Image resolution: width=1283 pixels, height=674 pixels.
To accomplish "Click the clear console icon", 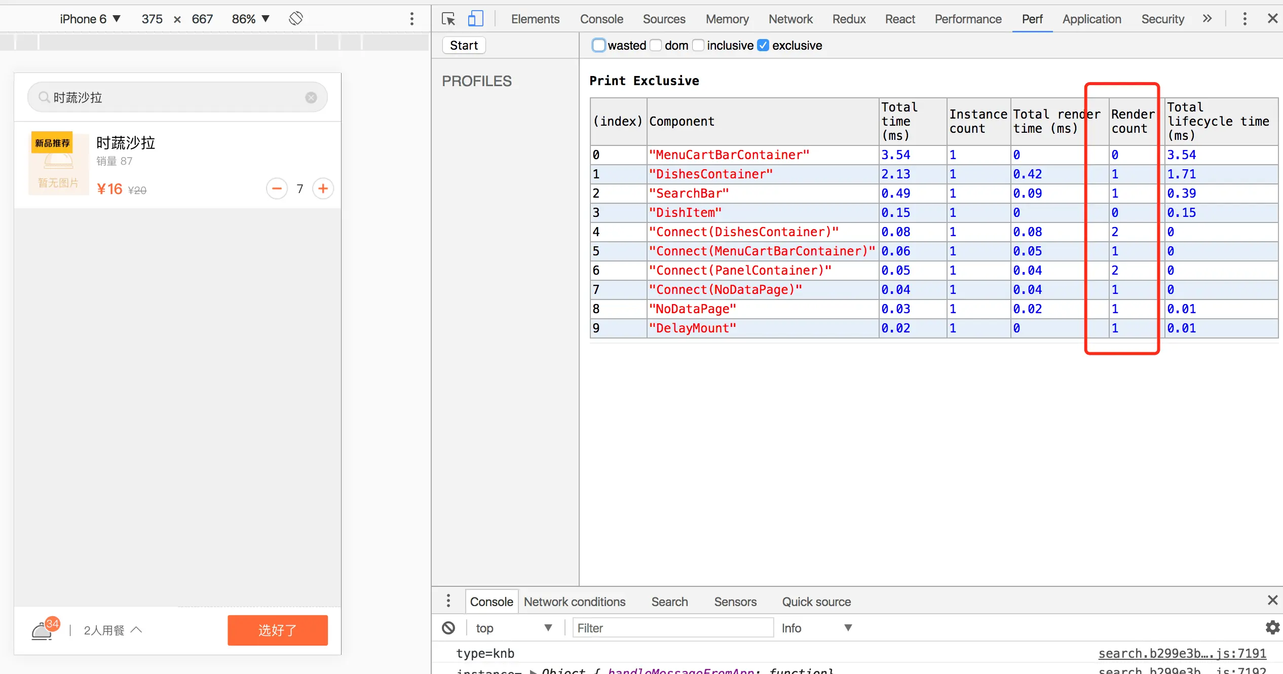I will (x=448, y=628).
